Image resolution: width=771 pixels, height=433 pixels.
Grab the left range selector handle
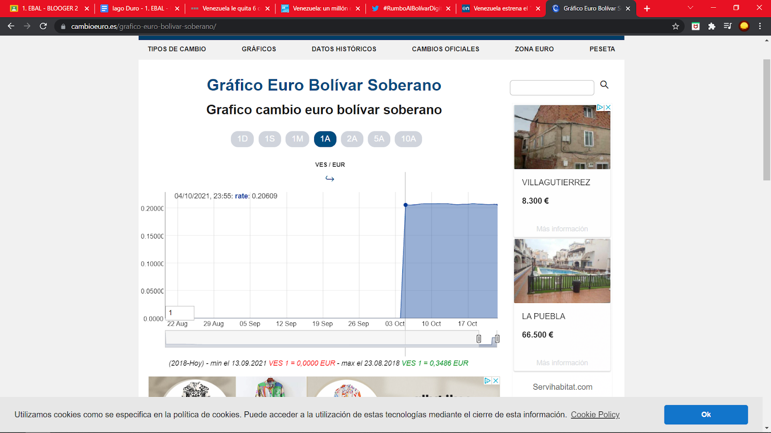point(479,339)
